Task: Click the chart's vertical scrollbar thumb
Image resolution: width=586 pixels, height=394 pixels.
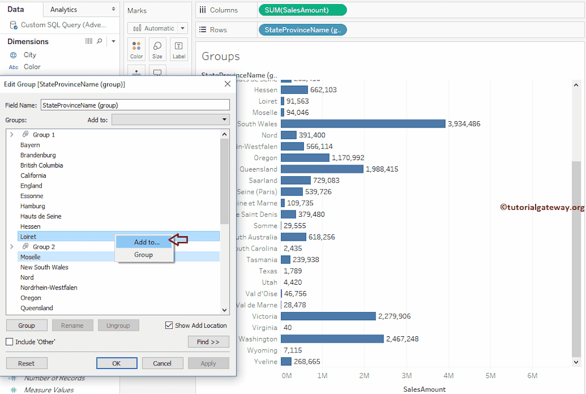Action: point(576,257)
